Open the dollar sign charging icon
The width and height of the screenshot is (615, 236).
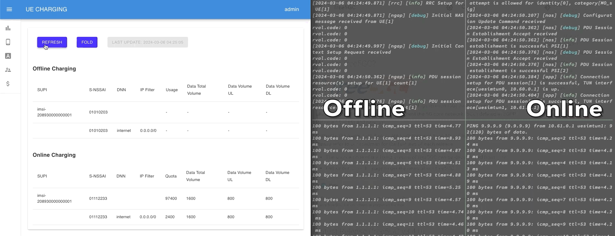coord(8,84)
